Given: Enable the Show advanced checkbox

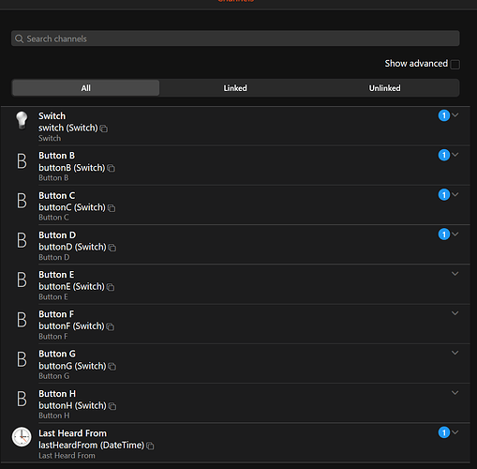Looking at the screenshot, I should [x=455, y=65].
